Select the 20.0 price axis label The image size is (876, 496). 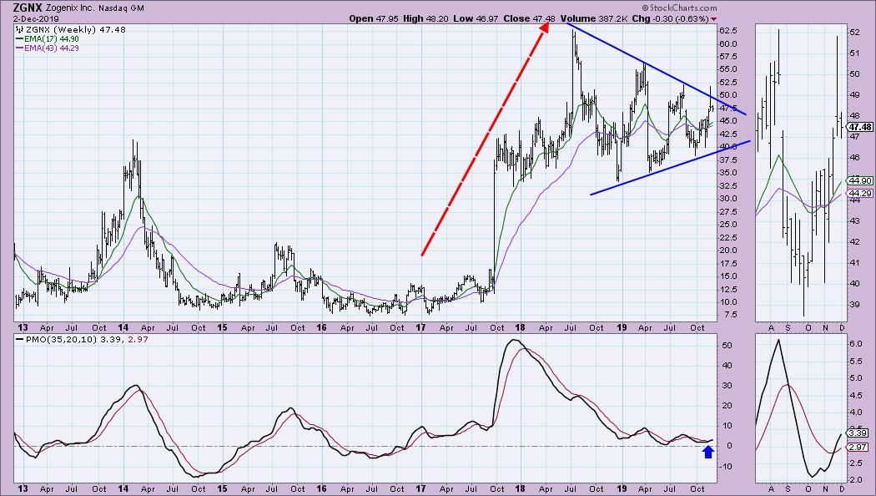pos(728,251)
